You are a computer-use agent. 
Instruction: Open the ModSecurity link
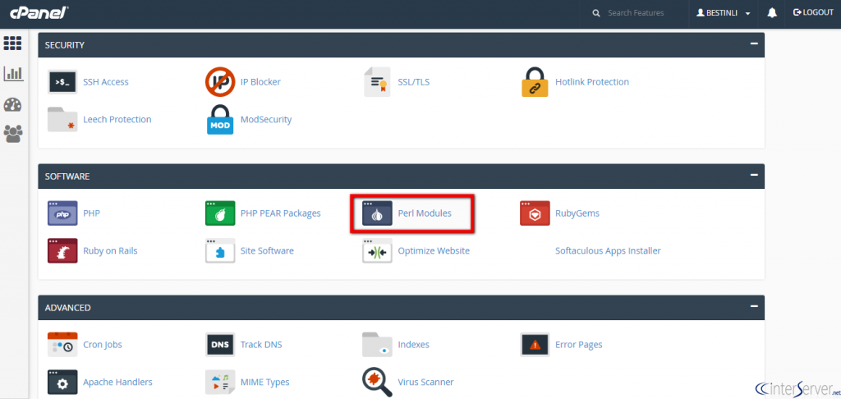tap(266, 119)
